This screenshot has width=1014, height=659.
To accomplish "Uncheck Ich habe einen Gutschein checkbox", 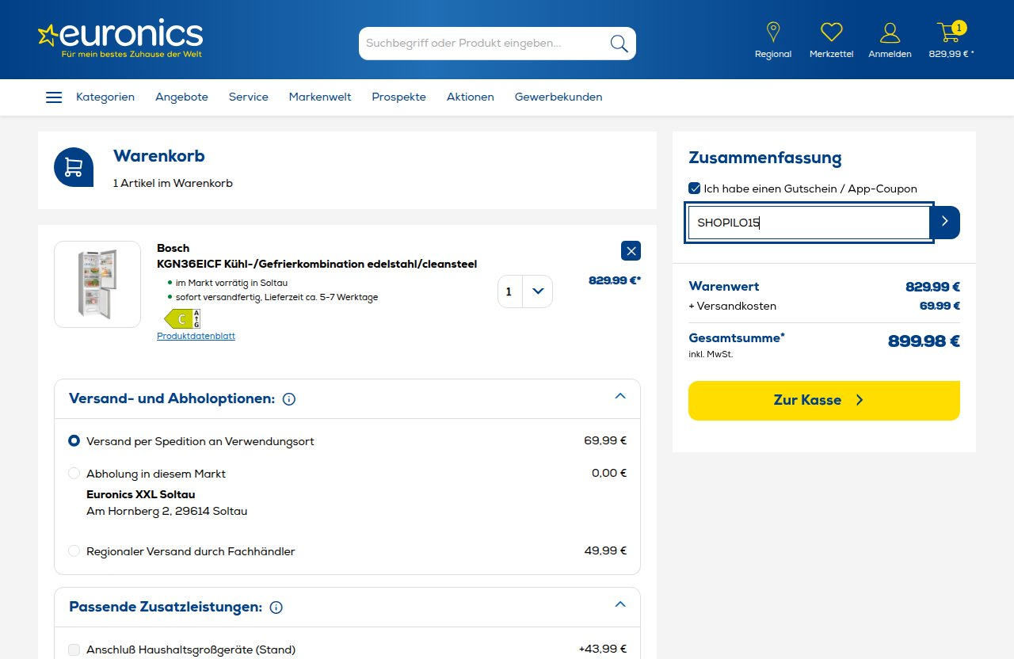I will (x=695, y=189).
